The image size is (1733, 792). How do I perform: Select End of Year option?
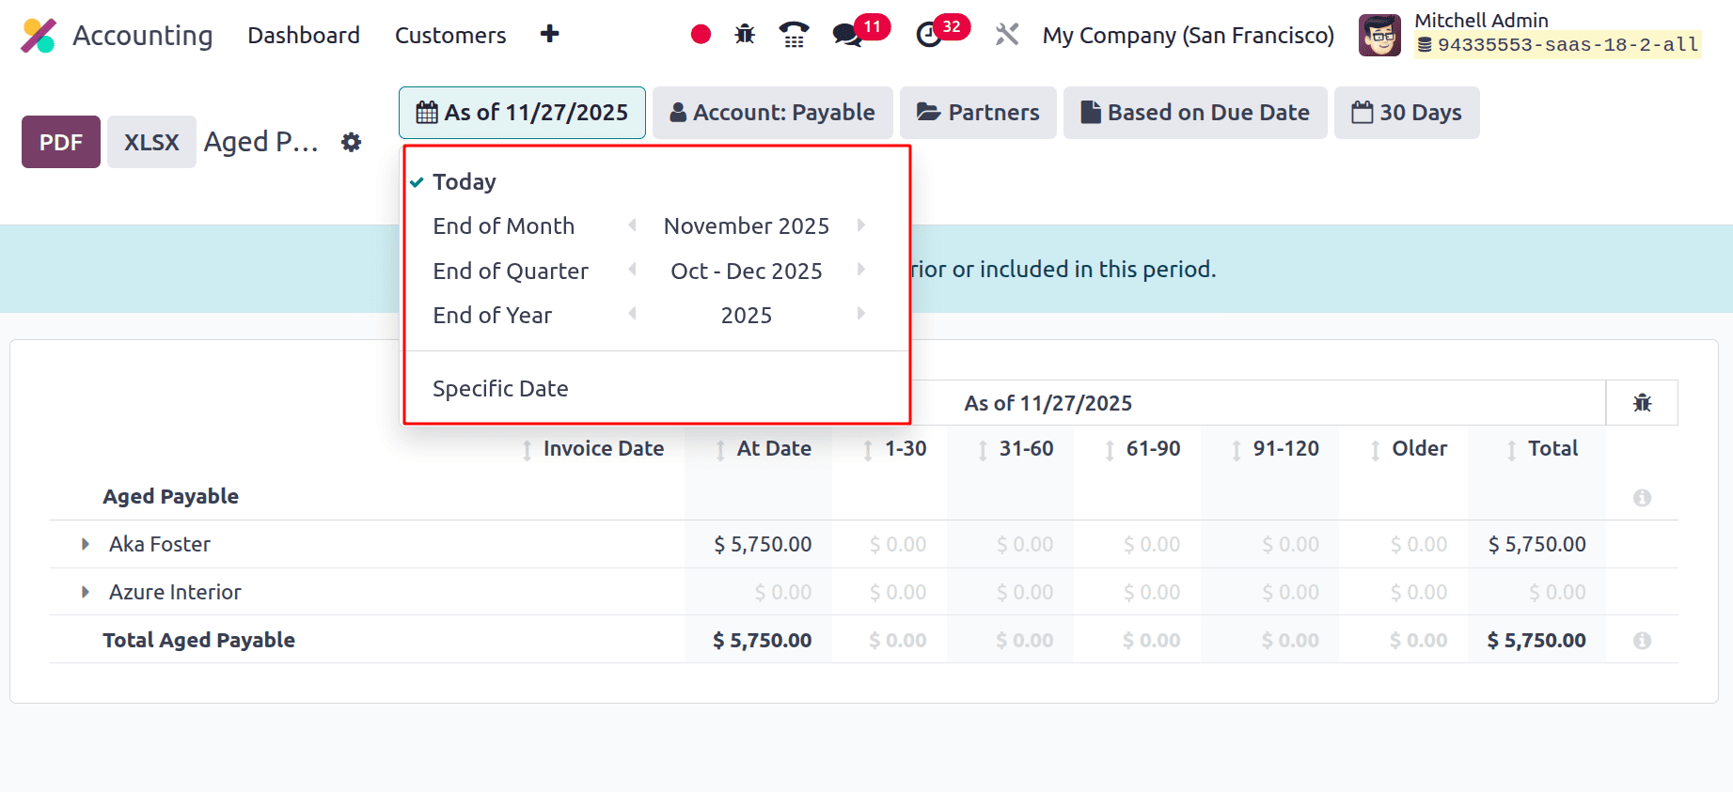click(493, 316)
